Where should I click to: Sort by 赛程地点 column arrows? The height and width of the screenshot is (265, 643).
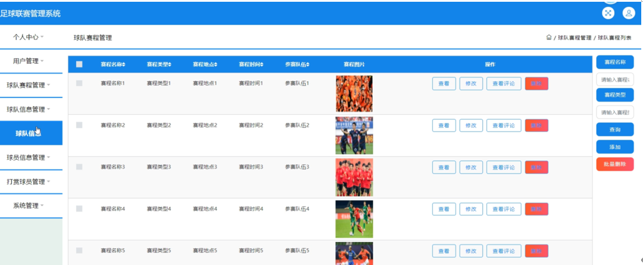tap(216, 65)
